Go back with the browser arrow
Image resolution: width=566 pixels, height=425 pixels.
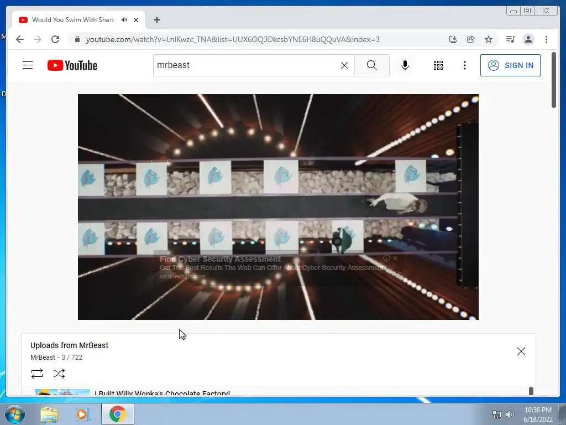[x=20, y=39]
